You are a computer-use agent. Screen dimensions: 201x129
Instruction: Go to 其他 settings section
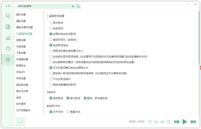[19, 97]
